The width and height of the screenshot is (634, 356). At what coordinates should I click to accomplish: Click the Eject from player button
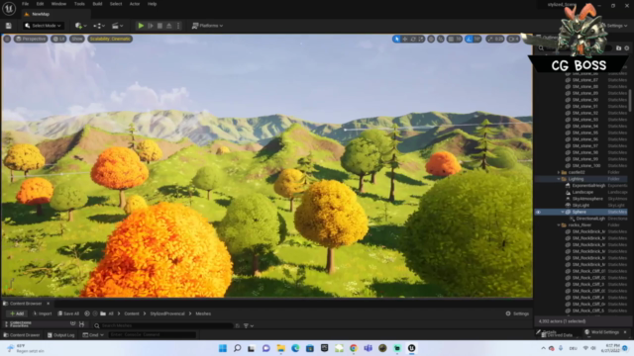click(x=169, y=26)
